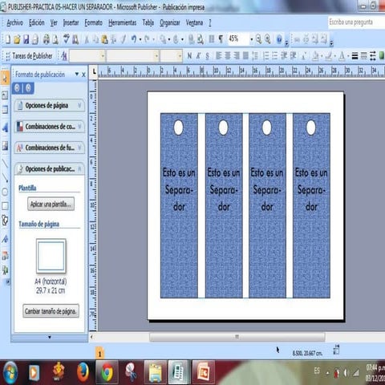Open the Organizar menu
This screenshot has width=385, height=385.
pyautogui.click(x=170, y=22)
